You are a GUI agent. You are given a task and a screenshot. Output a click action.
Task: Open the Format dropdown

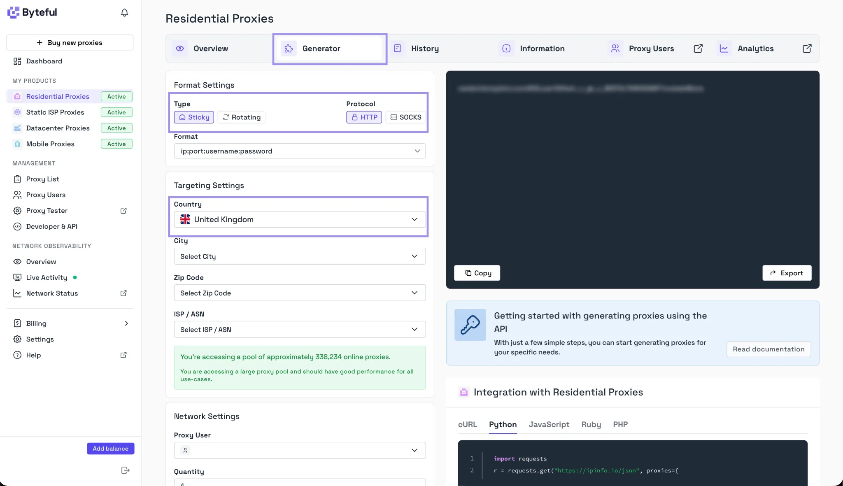[300, 151]
